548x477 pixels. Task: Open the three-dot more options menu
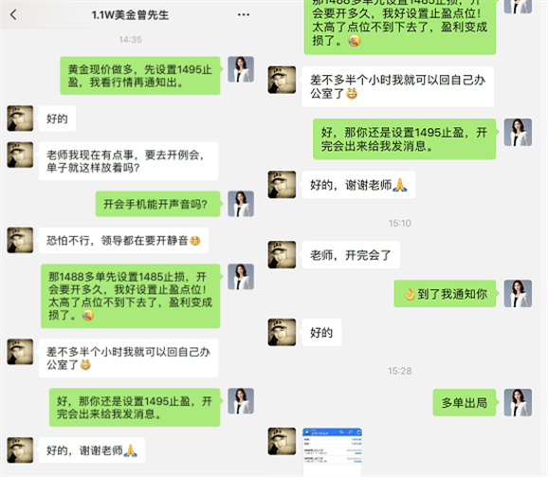244,14
